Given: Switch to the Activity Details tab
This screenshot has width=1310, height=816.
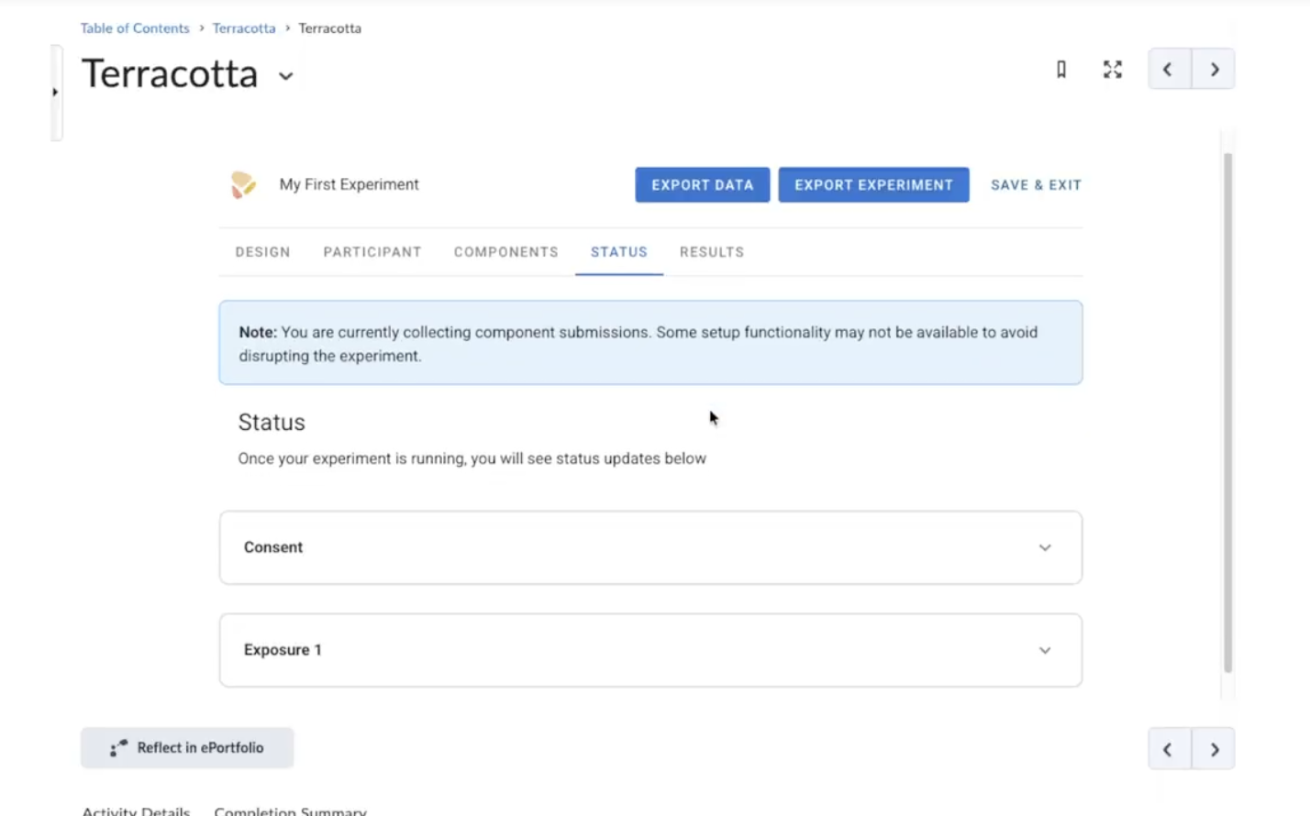Looking at the screenshot, I should click(x=136, y=810).
